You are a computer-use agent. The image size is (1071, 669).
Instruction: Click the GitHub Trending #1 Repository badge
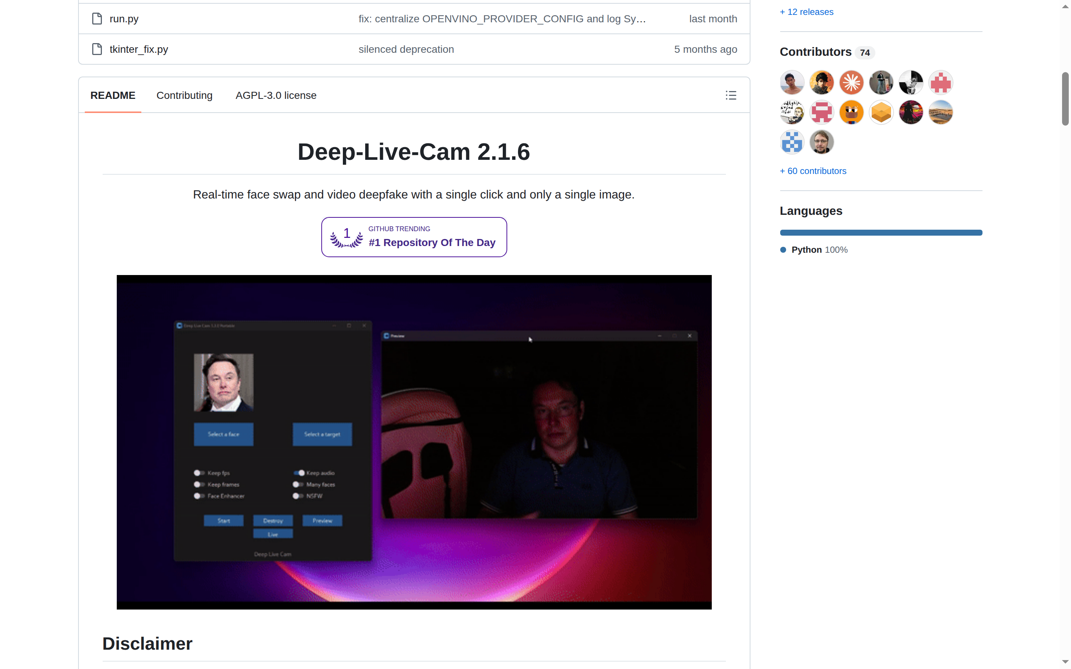(x=414, y=237)
